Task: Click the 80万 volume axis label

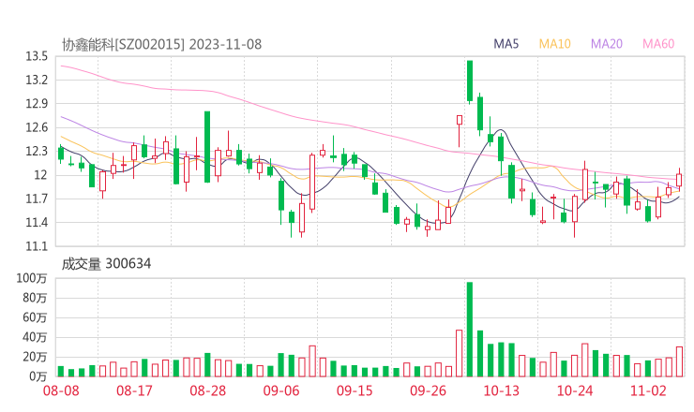Action: pos(35,298)
